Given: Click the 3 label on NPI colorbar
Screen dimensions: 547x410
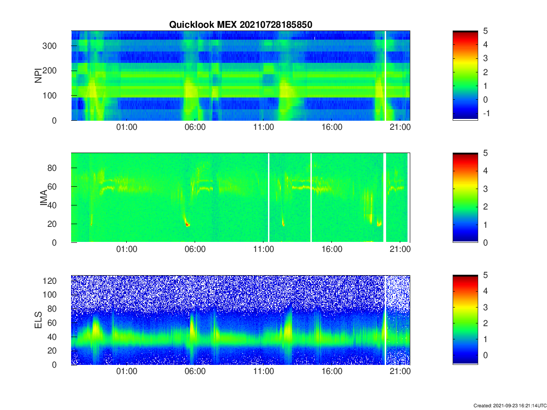Looking at the screenshot, I should tap(485, 58).
